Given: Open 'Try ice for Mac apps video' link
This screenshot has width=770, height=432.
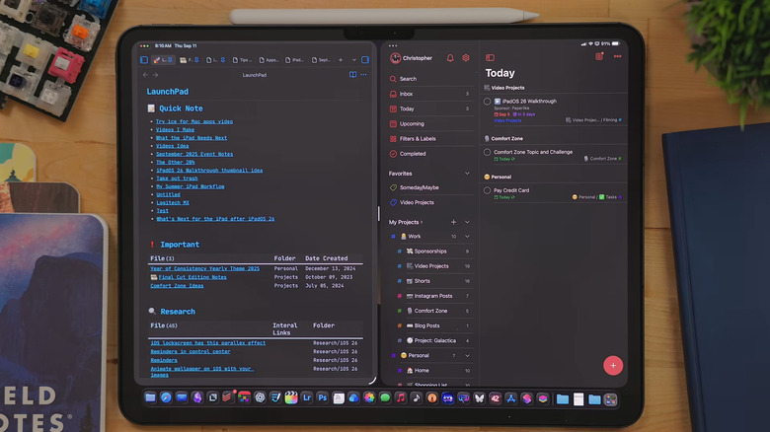Looking at the screenshot, I should pyautogui.click(x=193, y=121).
